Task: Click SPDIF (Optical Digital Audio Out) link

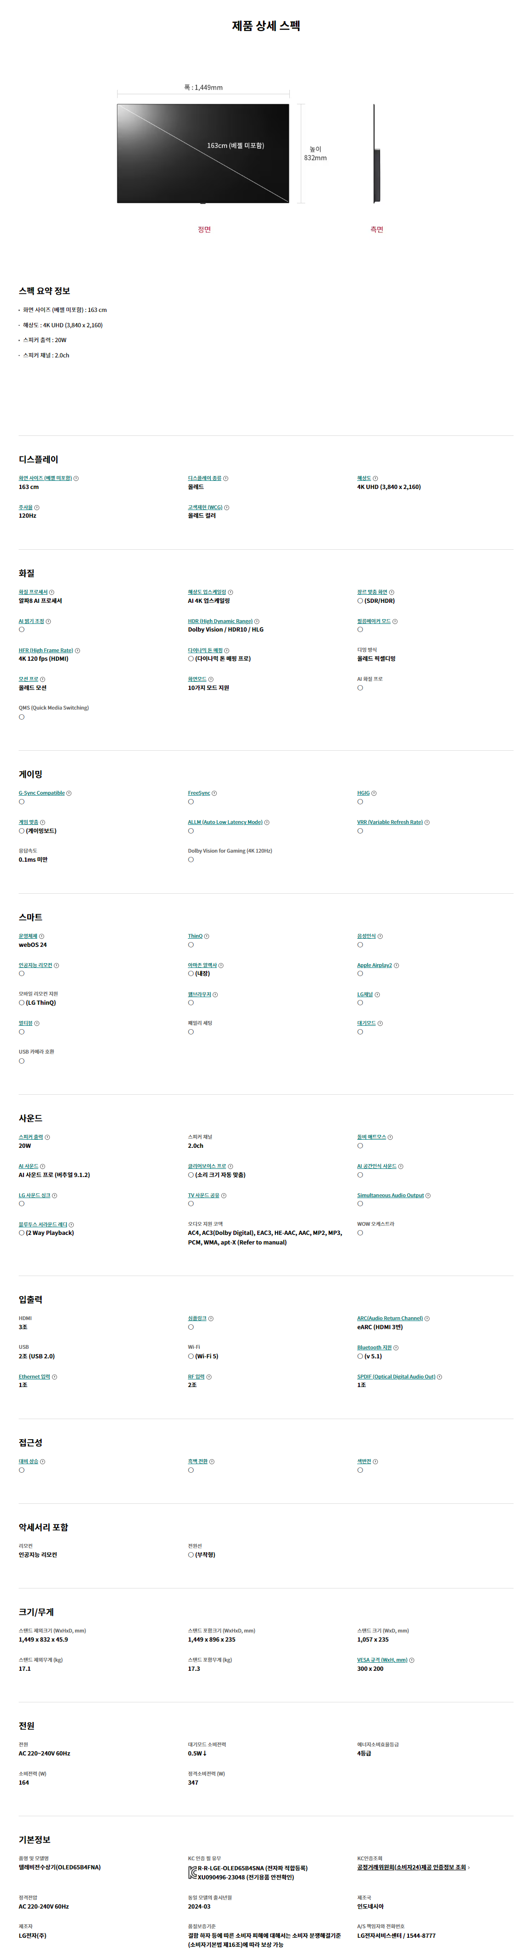Action: coord(397,1377)
